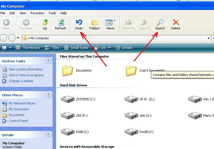Open the Tools menu

pyautogui.click(x=52, y=13)
